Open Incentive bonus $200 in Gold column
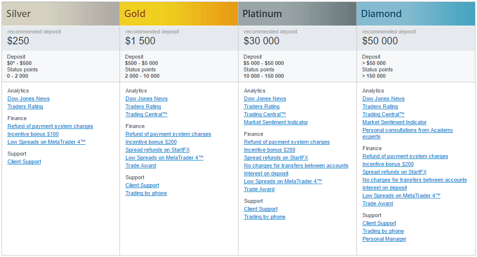The image size is (477, 257). [x=151, y=142]
